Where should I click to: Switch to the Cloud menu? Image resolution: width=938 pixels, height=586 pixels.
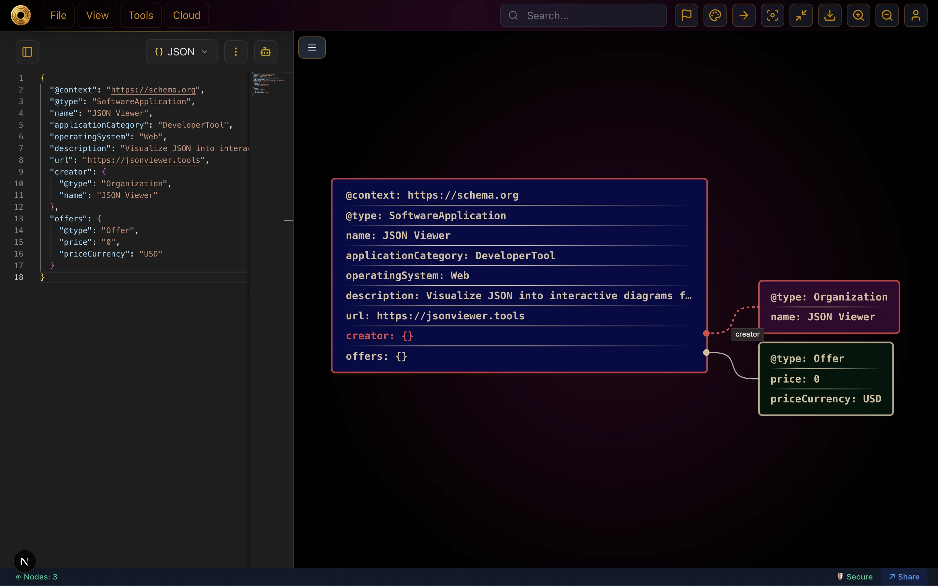[x=186, y=15]
